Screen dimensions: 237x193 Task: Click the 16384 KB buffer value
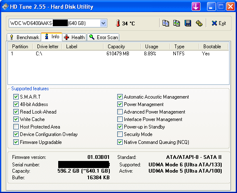(98, 178)
